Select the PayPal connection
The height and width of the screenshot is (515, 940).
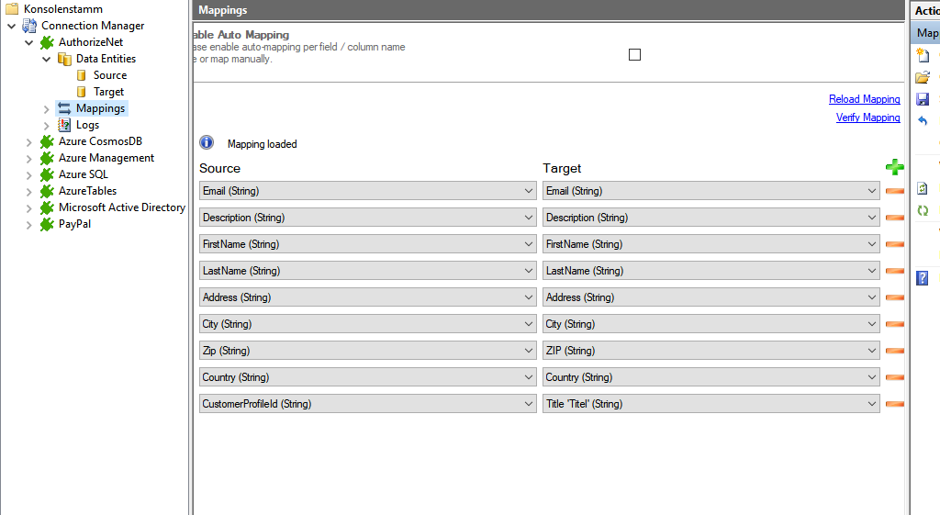coord(74,224)
